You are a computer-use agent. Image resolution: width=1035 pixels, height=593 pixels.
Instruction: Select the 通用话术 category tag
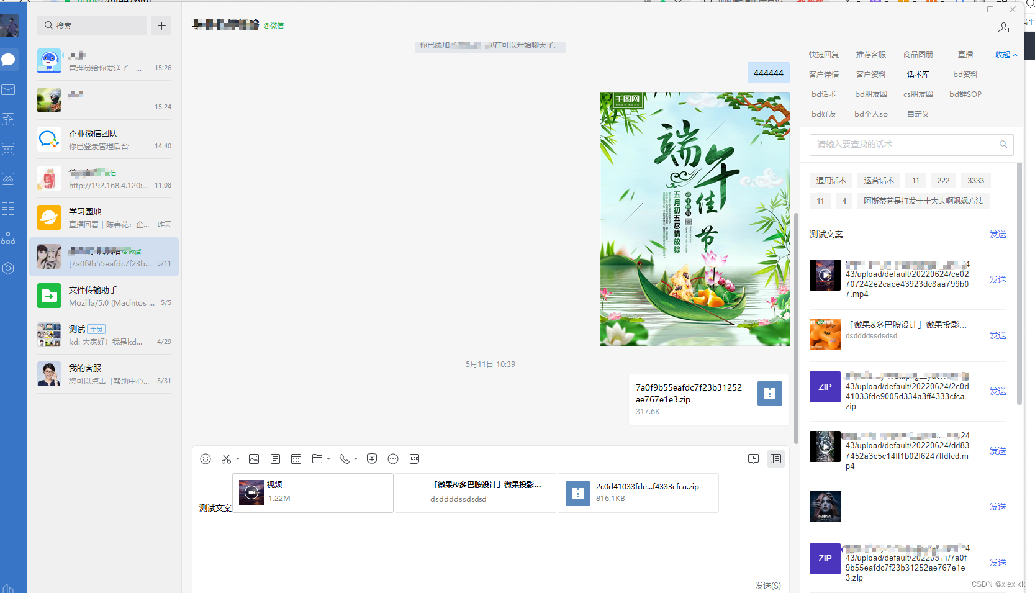831,181
